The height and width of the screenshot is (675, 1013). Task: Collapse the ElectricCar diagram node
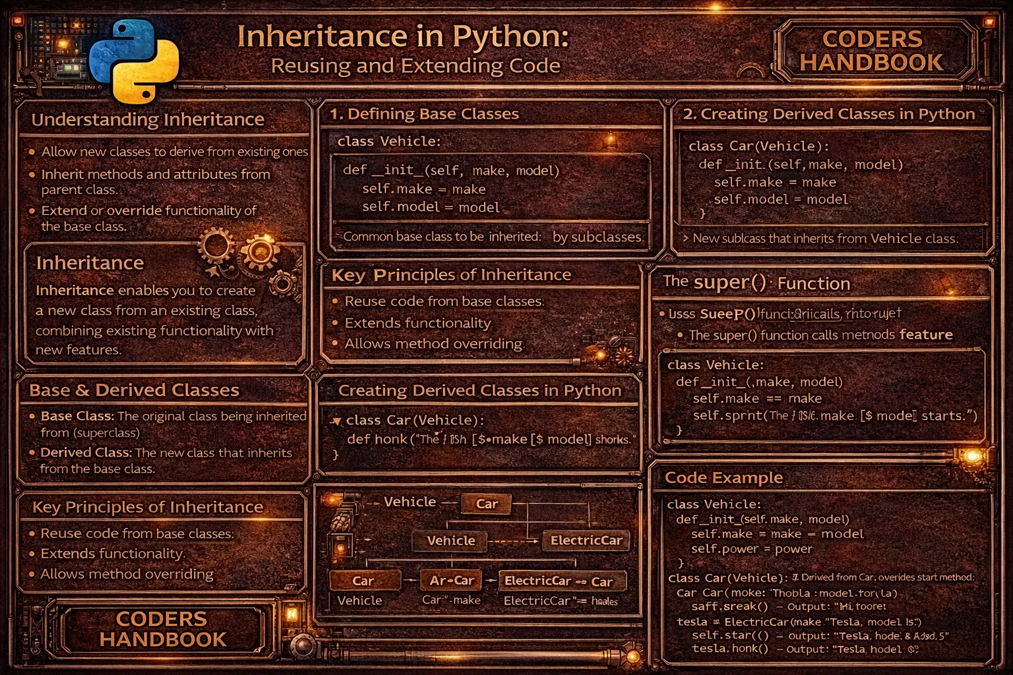(586, 540)
